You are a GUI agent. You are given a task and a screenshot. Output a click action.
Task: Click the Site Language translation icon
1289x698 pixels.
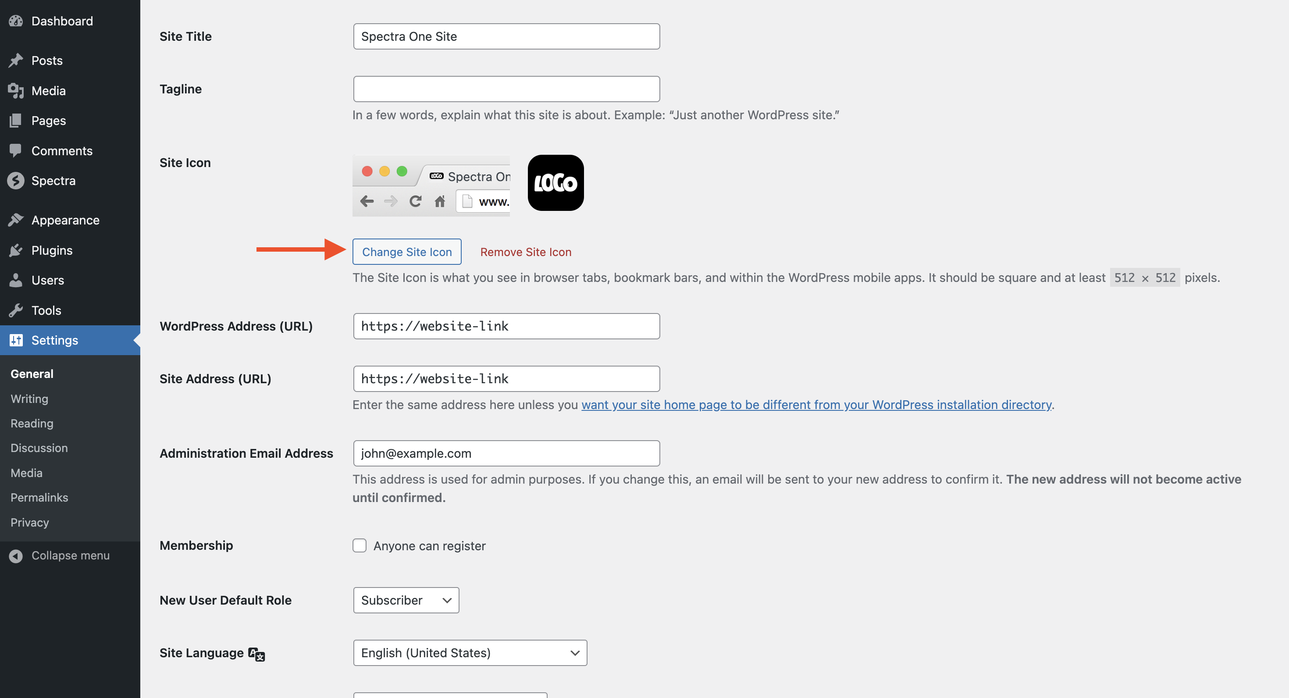click(256, 654)
